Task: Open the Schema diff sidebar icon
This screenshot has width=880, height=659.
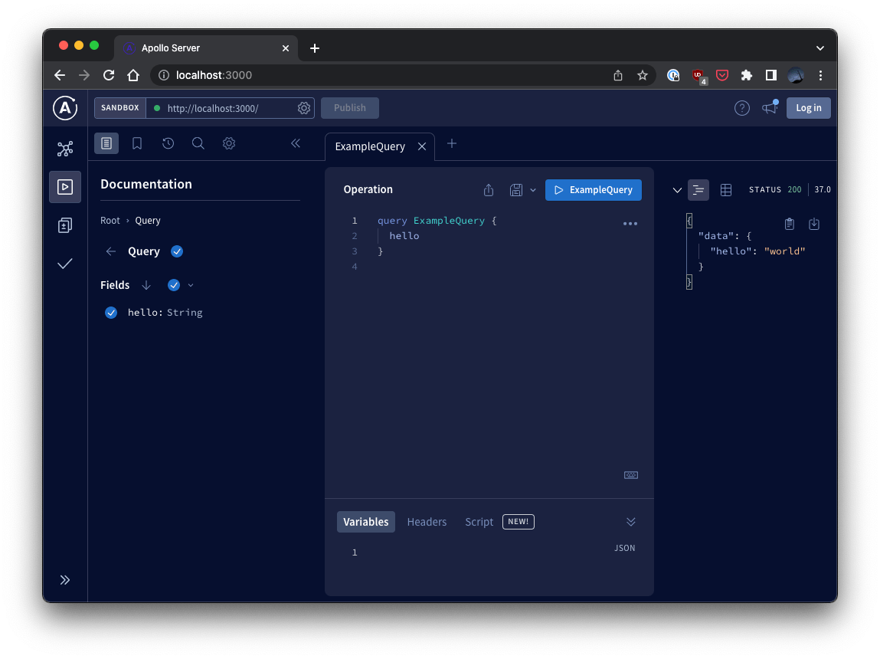Action: click(x=65, y=225)
